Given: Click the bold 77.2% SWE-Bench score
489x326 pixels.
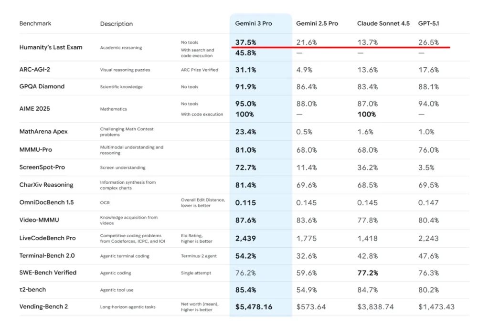Looking at the screenshot, I should pos(368,273).
